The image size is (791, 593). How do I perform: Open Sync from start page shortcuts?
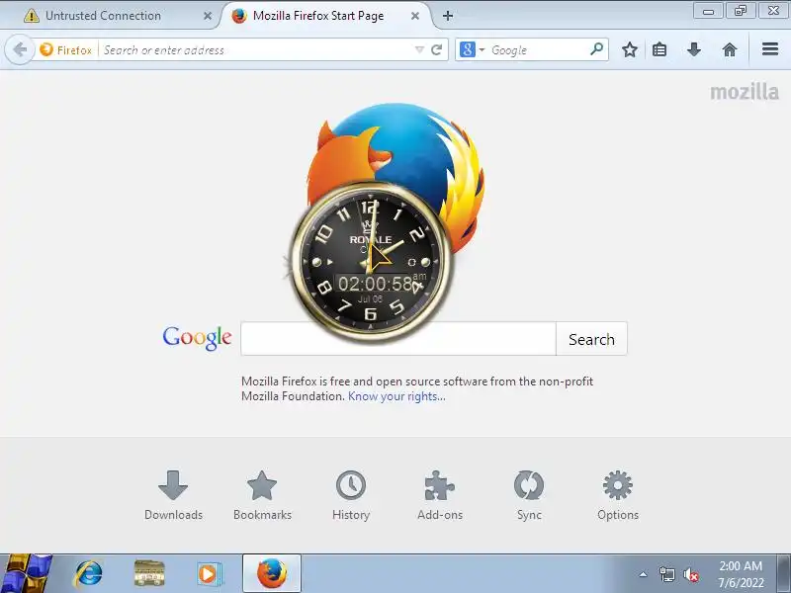529,495
